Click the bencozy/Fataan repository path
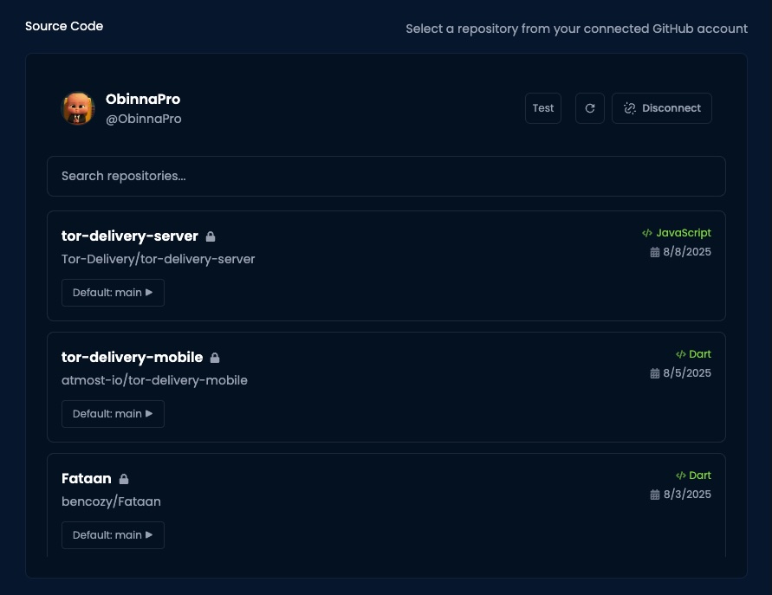Screen dimensions: 772x595 pos(111,501)
